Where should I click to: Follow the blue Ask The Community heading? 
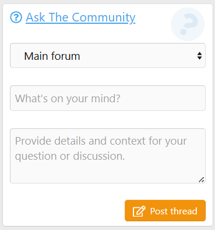(80, 17)
